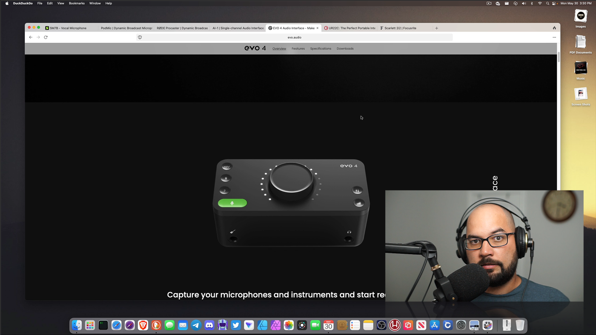Switch to PodMic Dynamic Broadcast tab

pyautogui.click(x=126, y=28)
